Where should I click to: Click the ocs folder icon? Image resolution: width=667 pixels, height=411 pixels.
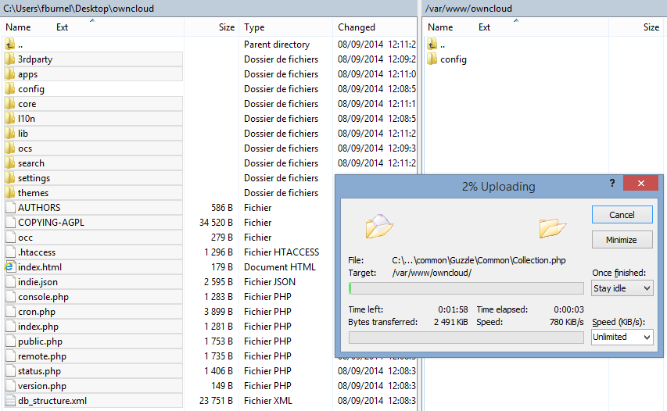10,148
